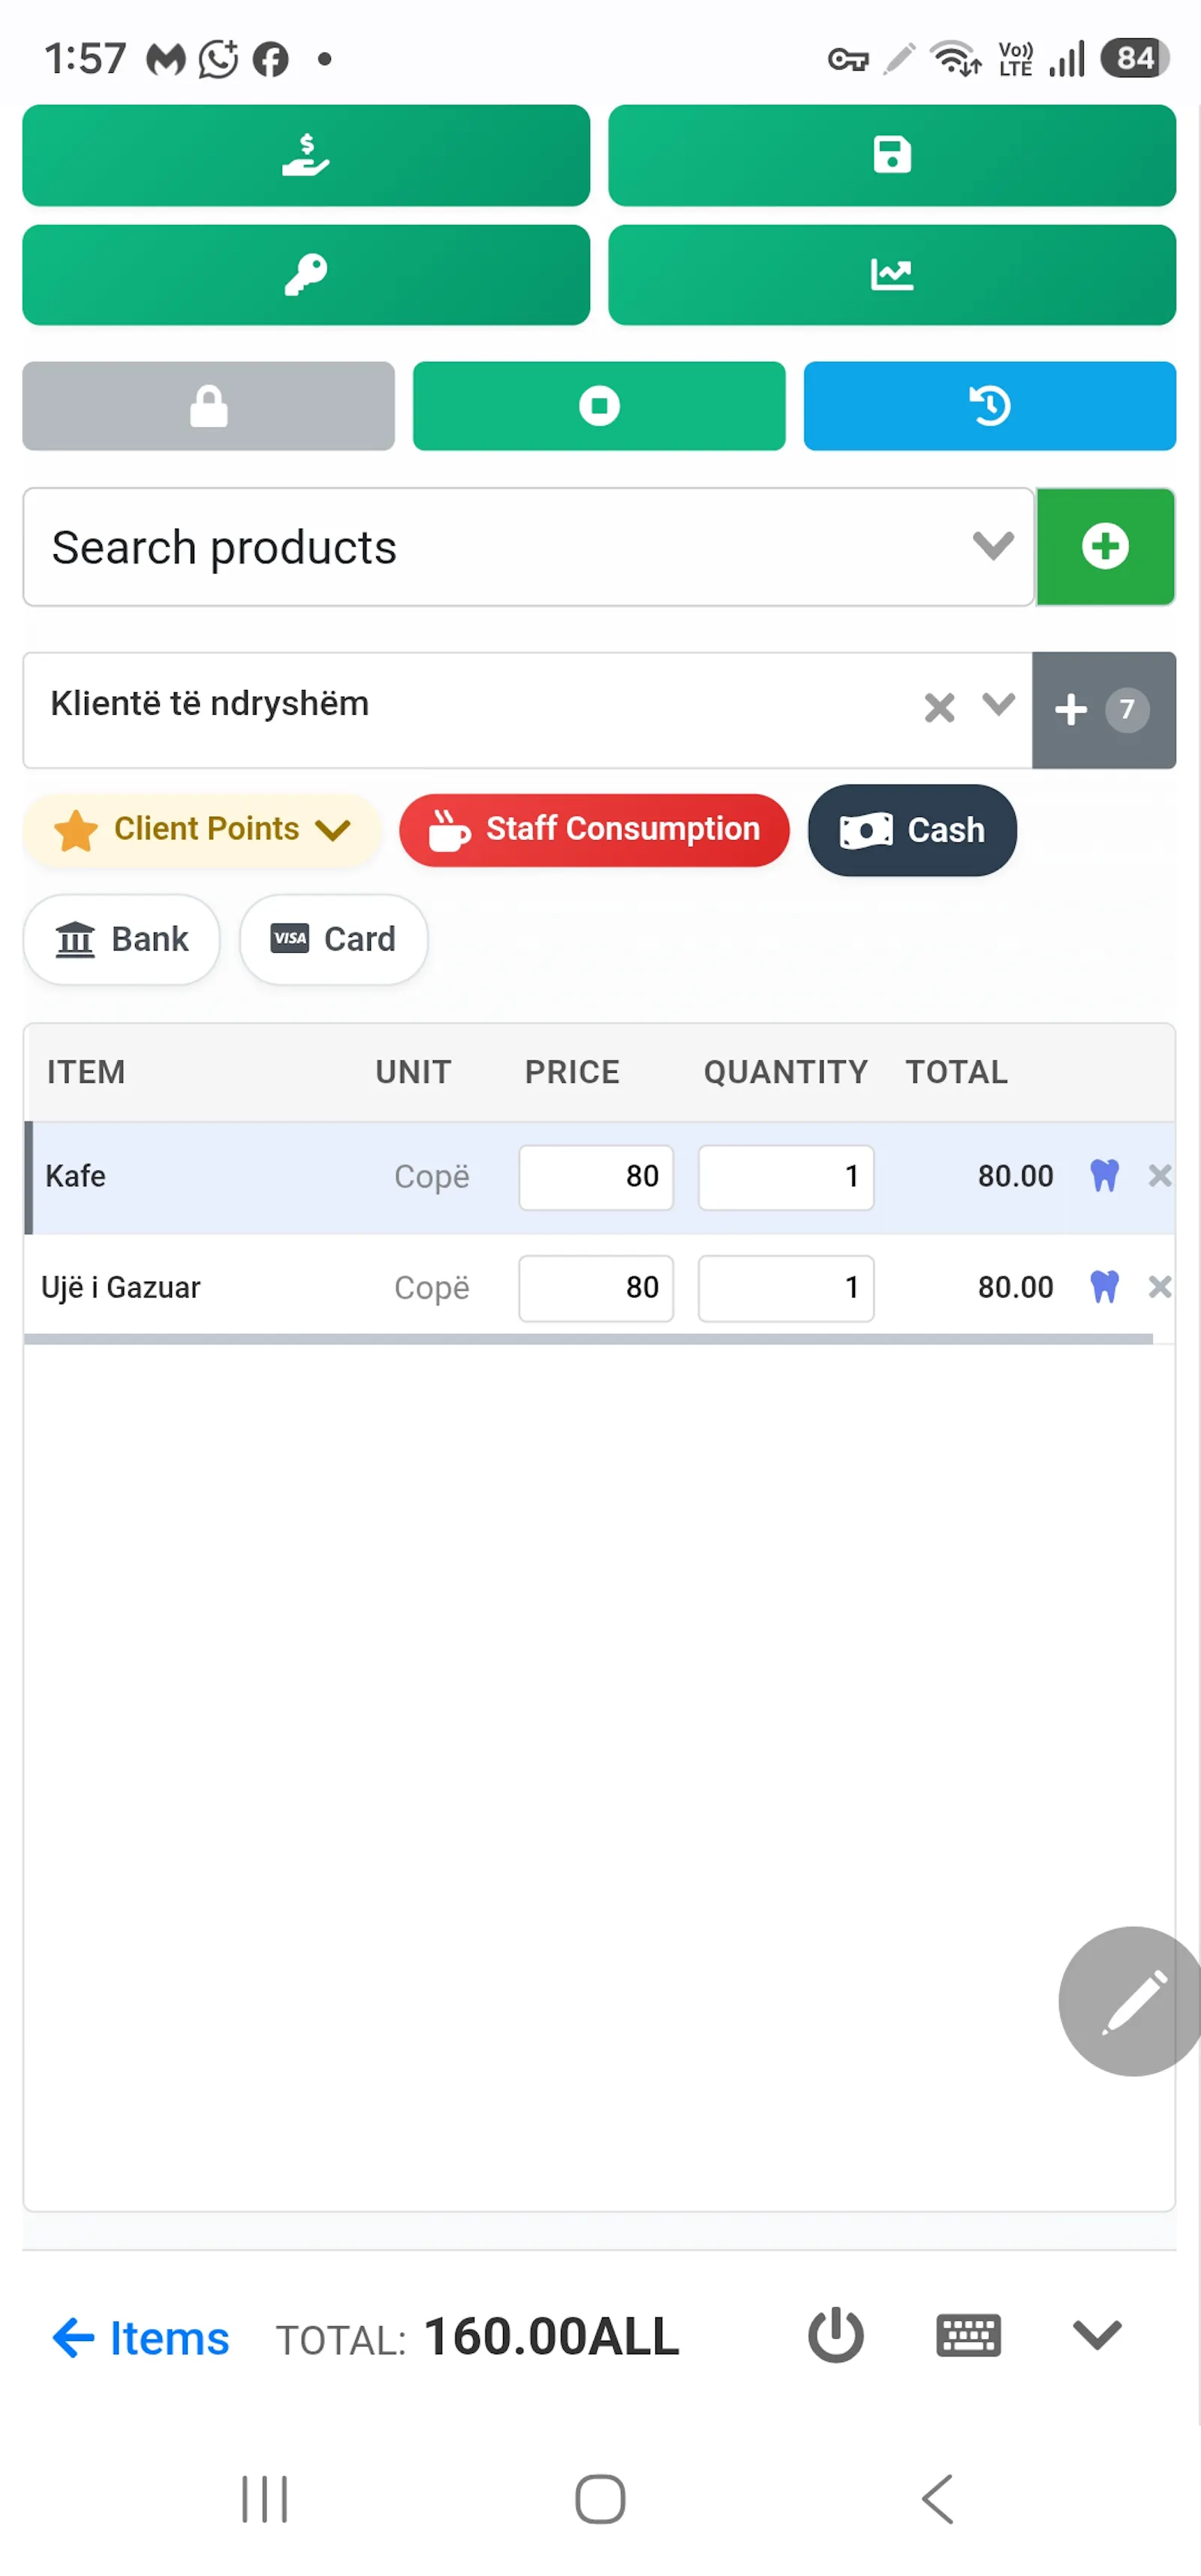This screenshot has width=1201, height=2576.
Task: Click the Kafe quantity input field
Action: point(786,1177)
